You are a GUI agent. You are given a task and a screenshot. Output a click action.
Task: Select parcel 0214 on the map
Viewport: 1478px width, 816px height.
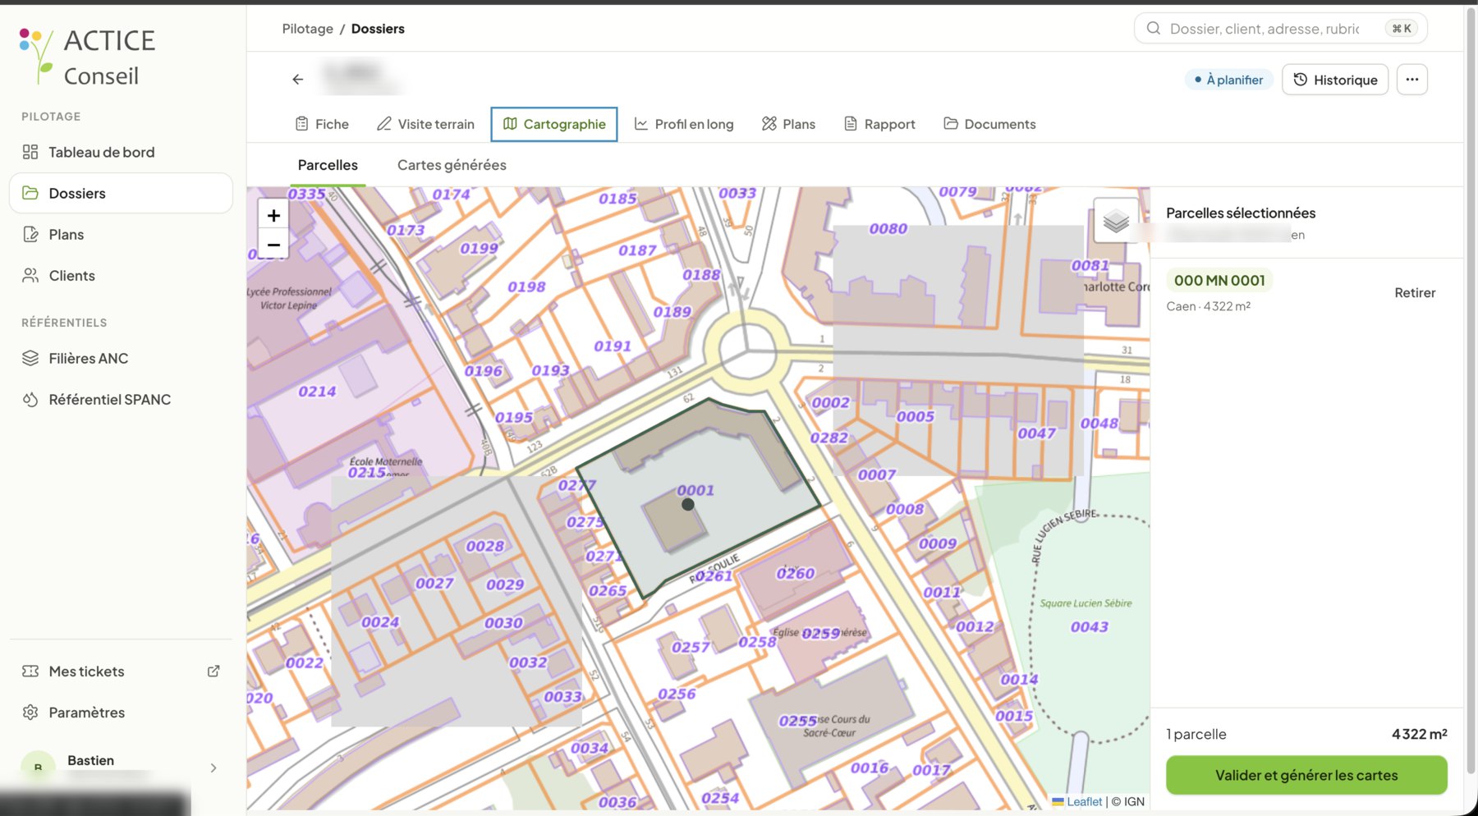[317, 392]
